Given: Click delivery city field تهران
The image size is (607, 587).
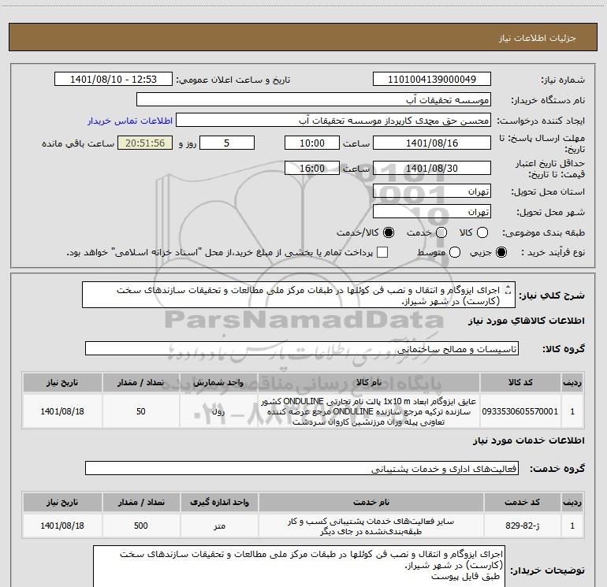Looking at the screenshot, I should 432,211.
